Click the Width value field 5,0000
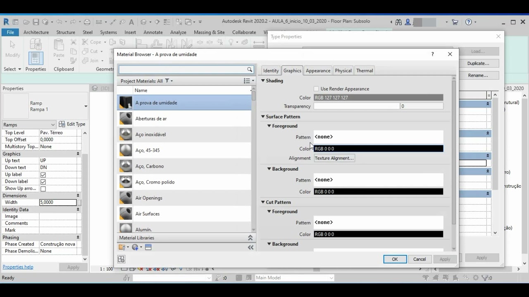529x297 pixels. [58, 203]
